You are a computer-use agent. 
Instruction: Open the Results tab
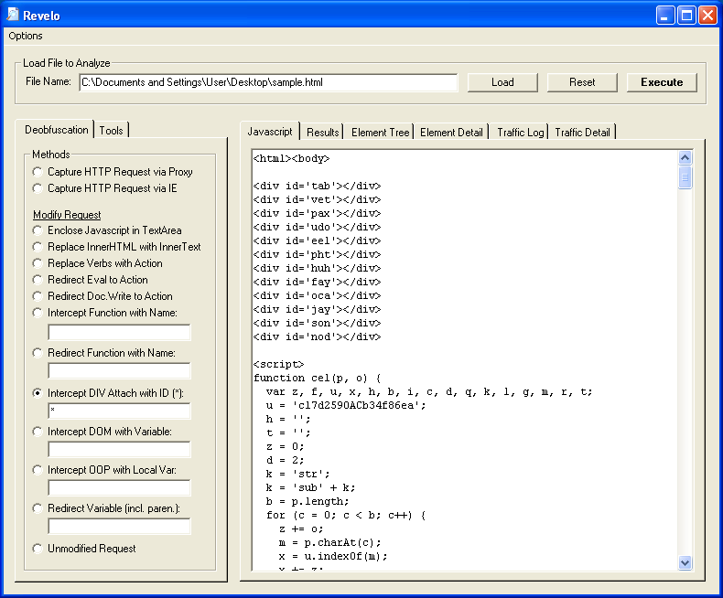click(x=323, y=133)
